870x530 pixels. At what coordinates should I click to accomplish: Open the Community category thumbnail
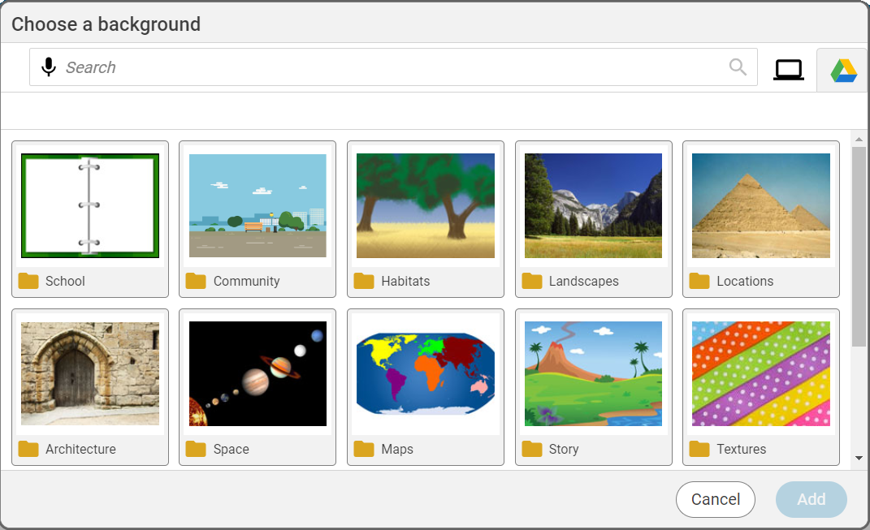[257, 205]
